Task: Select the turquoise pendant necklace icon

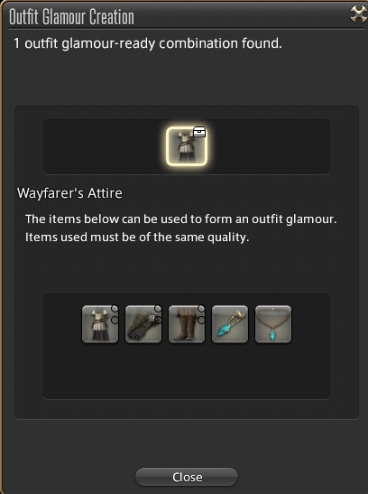Action: [x=273, y=324]
